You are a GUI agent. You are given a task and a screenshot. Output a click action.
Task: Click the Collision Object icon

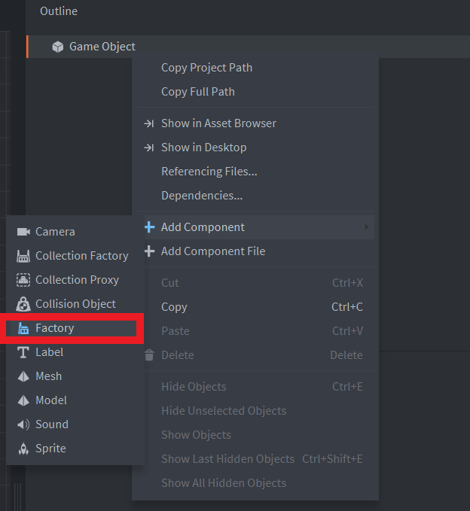click(x=23, y=304)
